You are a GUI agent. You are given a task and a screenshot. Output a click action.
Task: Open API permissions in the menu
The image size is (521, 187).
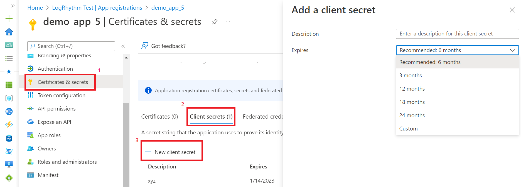click(56, 109)
